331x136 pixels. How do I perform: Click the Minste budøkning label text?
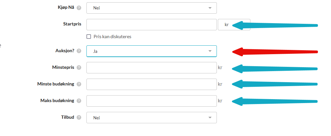[x=56, y=84]
